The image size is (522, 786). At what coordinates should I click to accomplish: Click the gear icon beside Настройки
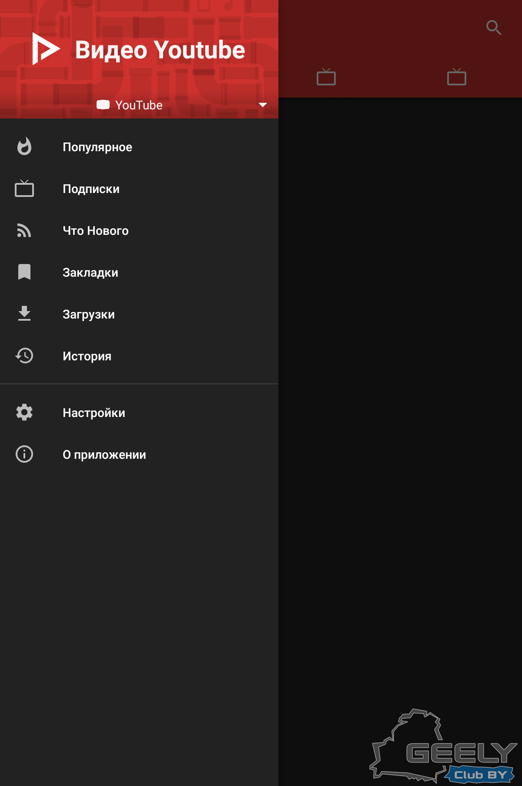click(x=24, y=412)
